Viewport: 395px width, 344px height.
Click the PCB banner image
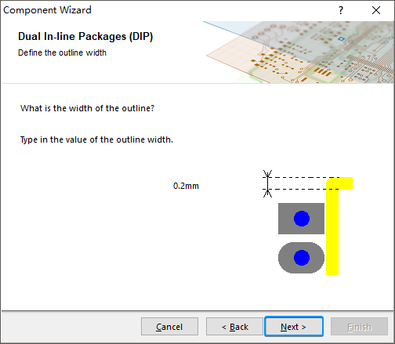[299, 53]
